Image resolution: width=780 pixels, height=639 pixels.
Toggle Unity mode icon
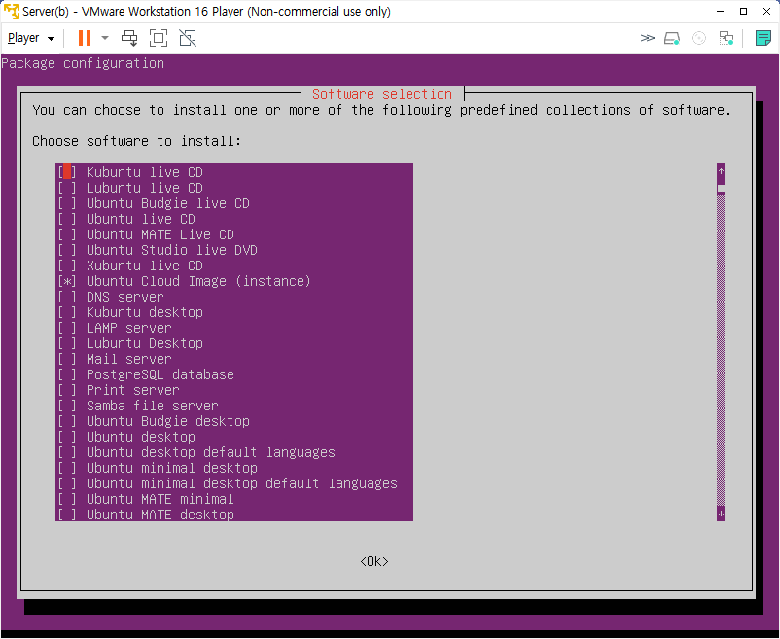(188, 38)
